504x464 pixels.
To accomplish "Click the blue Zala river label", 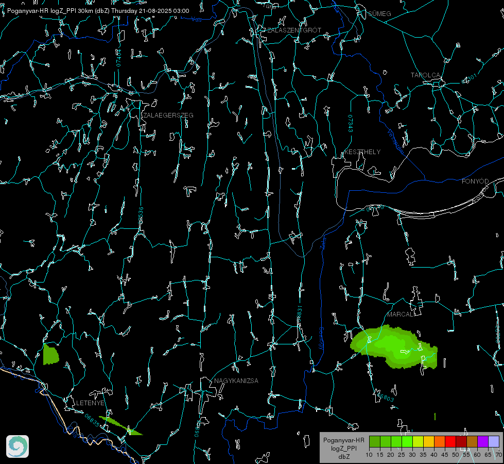I will click(323, 242).
